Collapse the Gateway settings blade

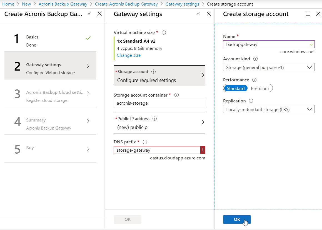pos(198,14)
